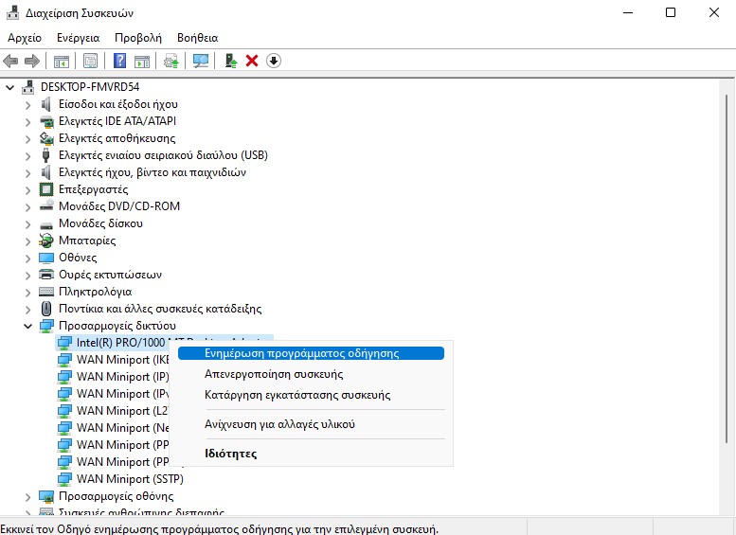Click the Μπαταρίες battery icon
The image size is (736, 535).
(46, 241)
